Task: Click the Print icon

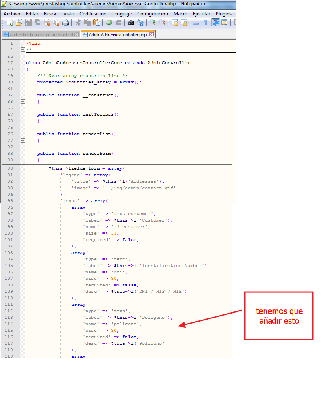Action: coord(66,22)
